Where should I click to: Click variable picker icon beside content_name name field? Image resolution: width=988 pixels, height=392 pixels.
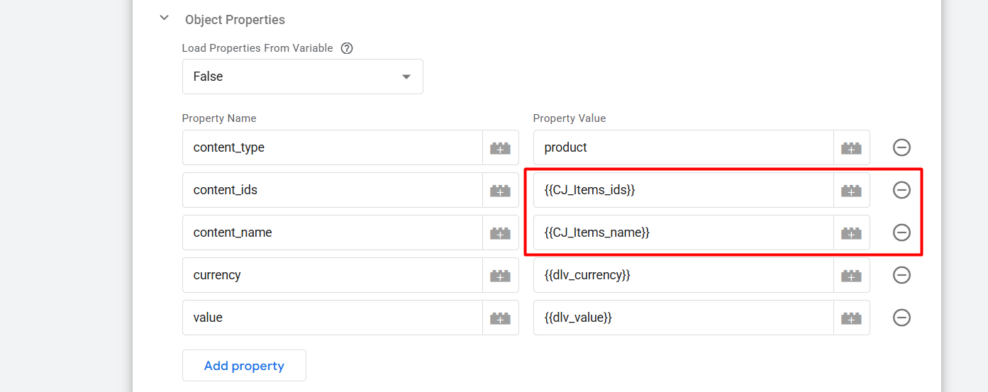point(500,233)
